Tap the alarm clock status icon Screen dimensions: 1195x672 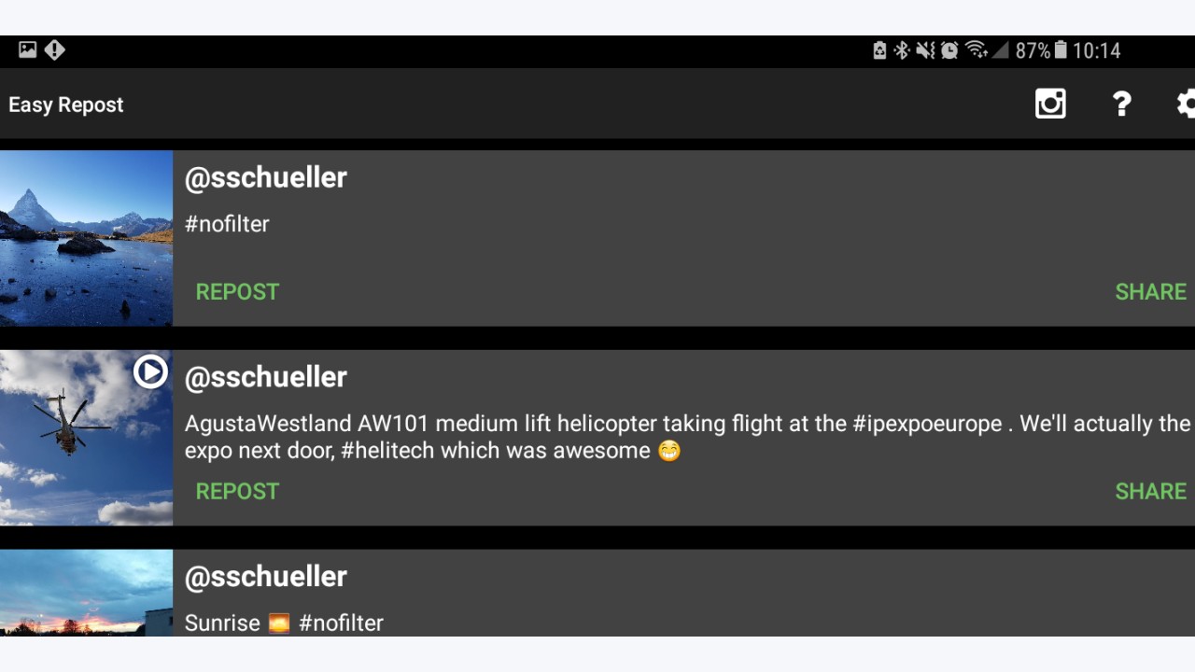tap(949, 50)
